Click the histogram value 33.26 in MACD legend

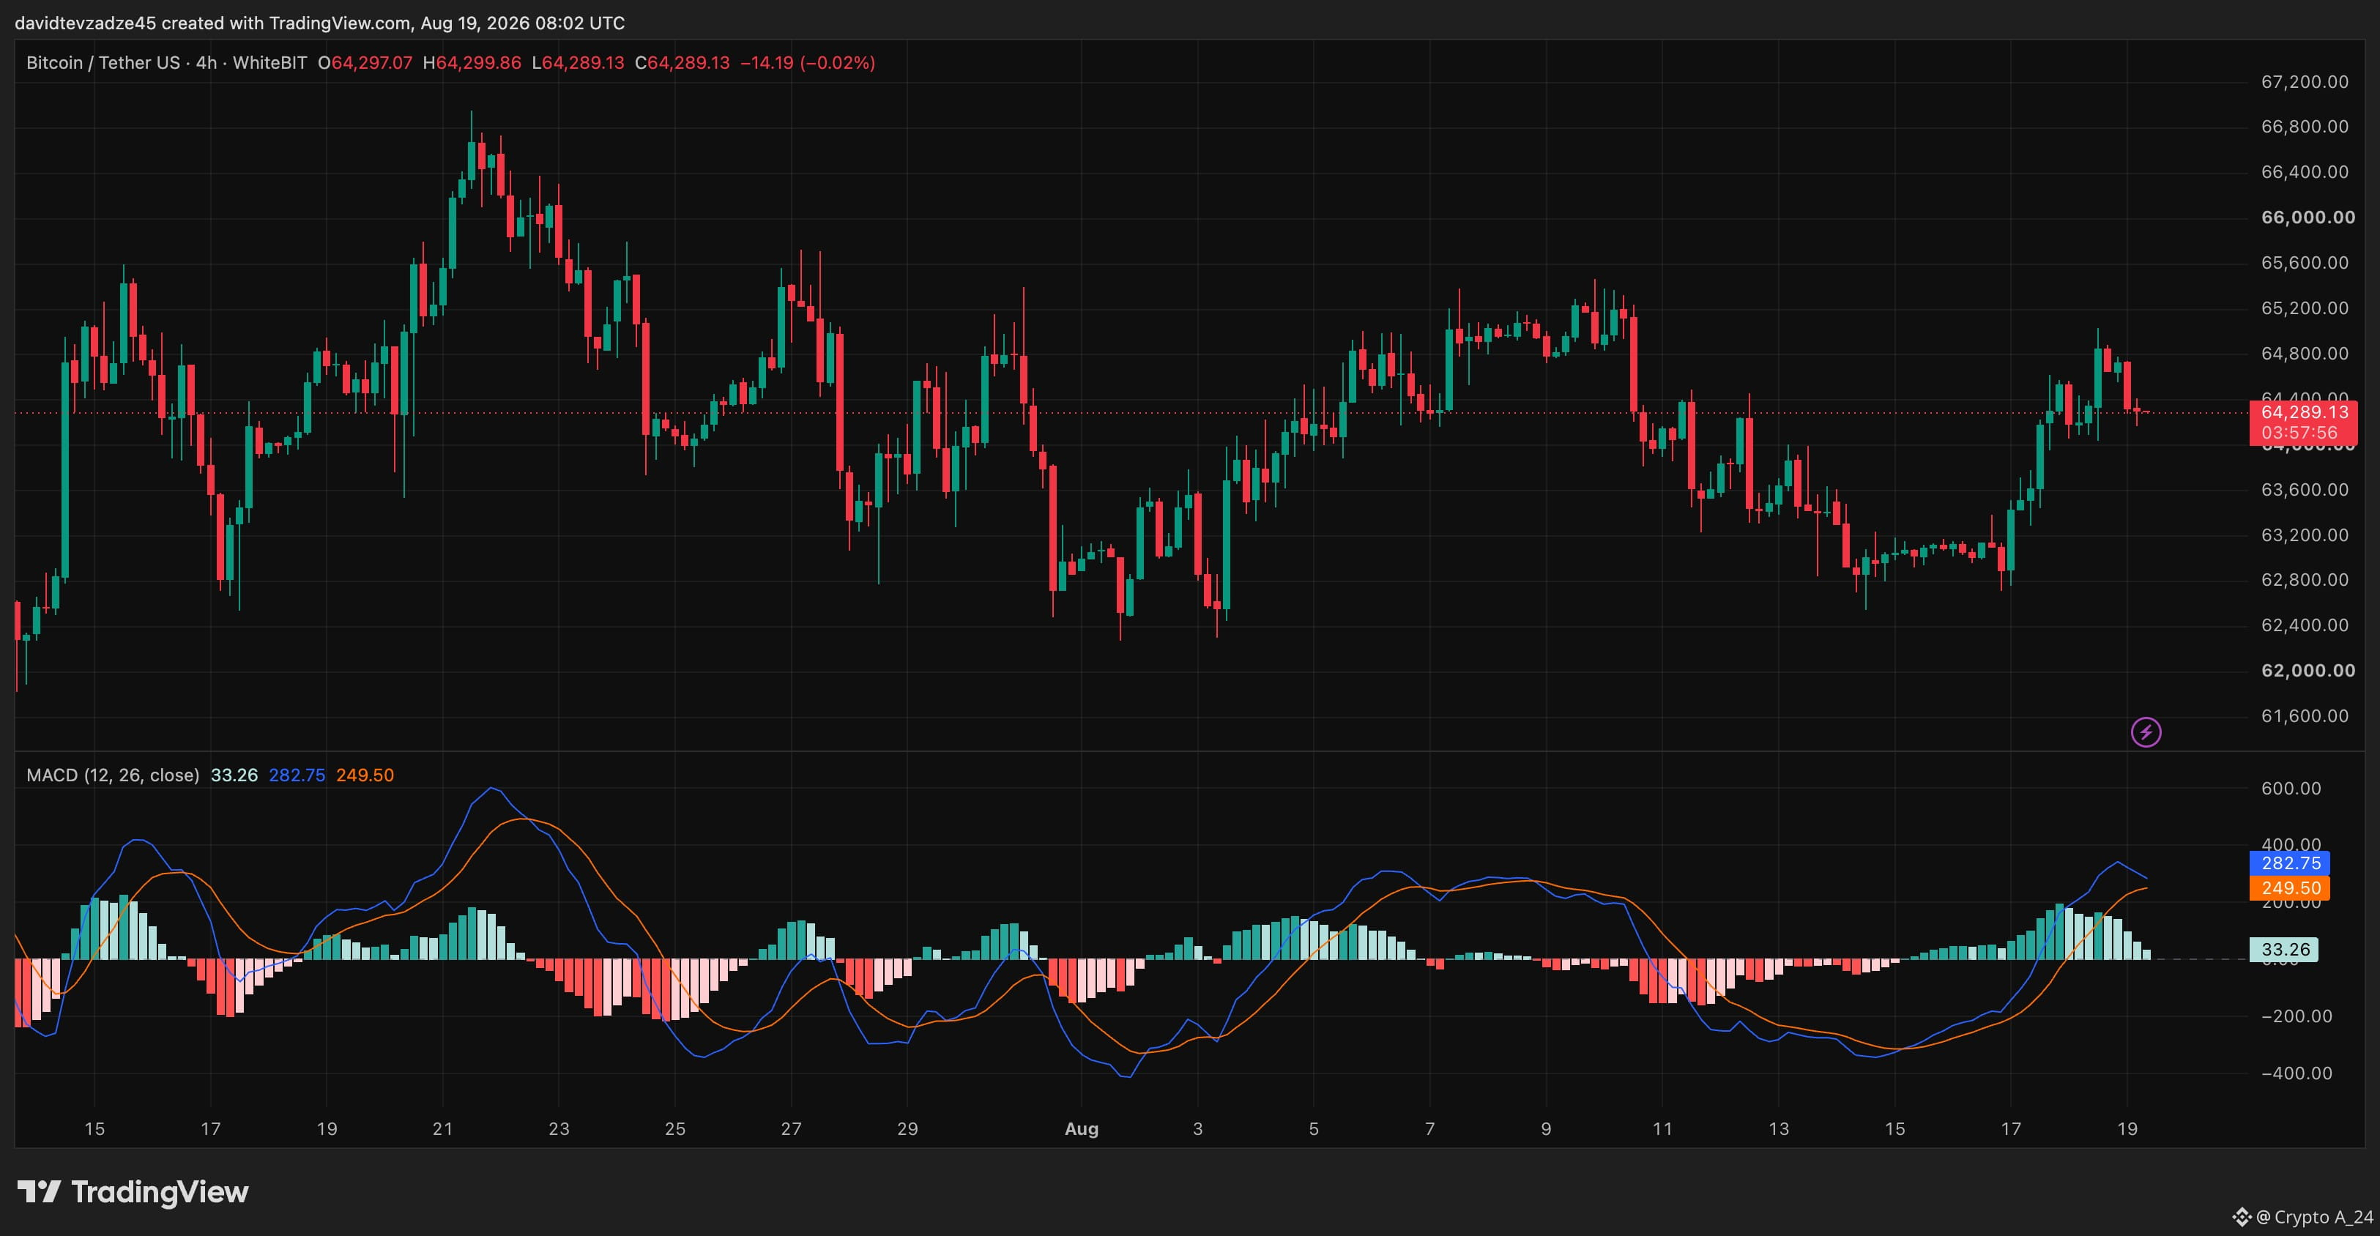click(x=234, y=775)
